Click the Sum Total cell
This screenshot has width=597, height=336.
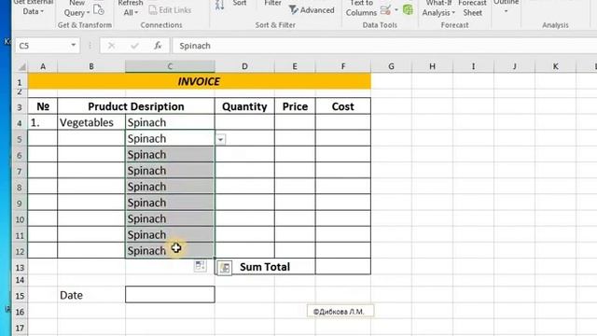point(265,267)
